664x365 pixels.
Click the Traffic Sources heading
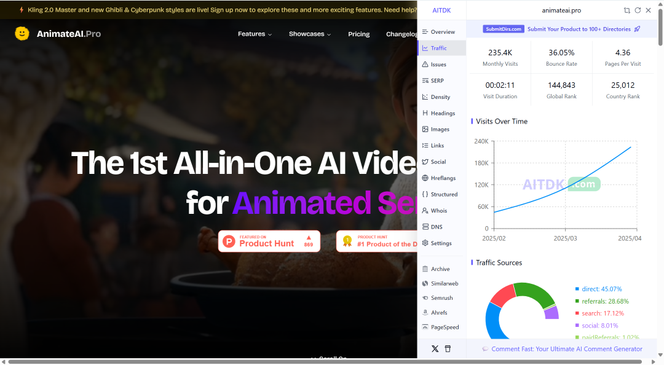499,262
